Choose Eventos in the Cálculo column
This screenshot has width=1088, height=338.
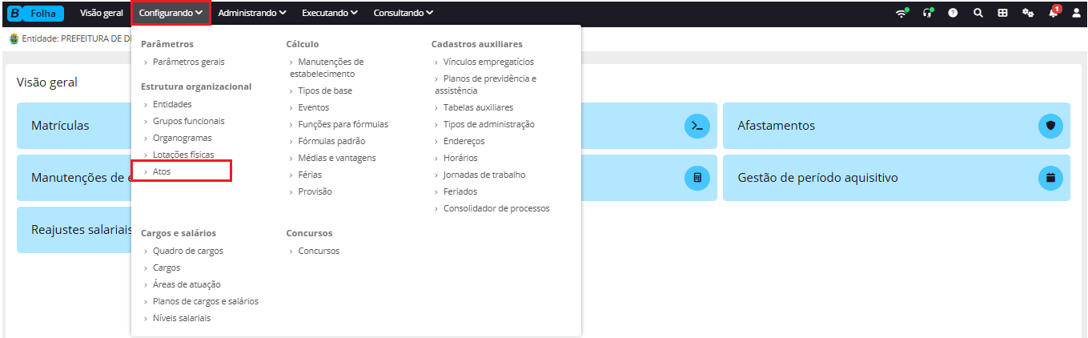pos(313,107)
